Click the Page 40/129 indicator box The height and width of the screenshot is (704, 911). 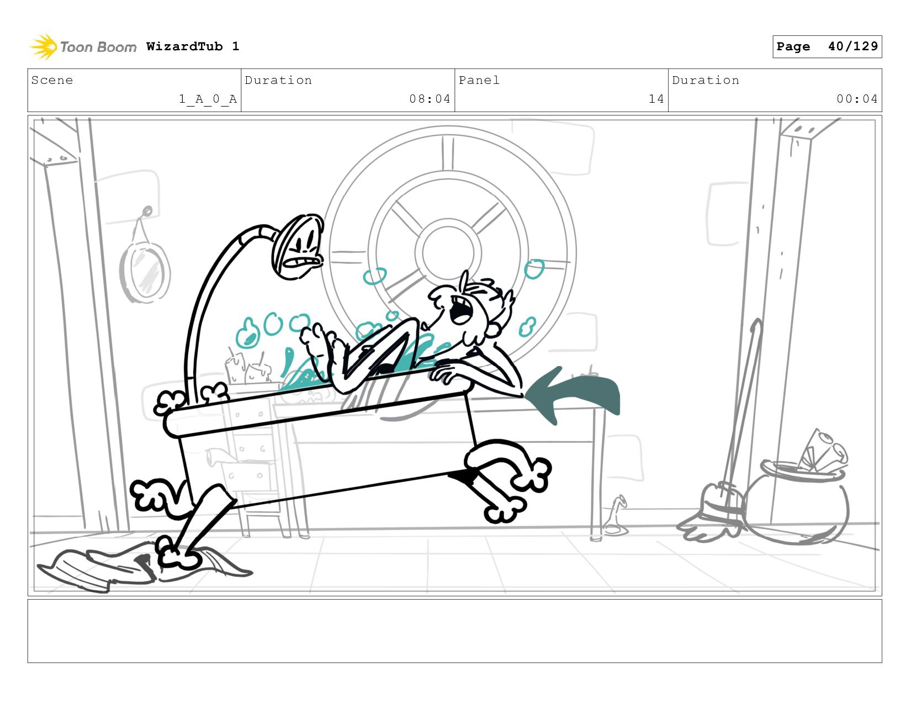point(827,46)
